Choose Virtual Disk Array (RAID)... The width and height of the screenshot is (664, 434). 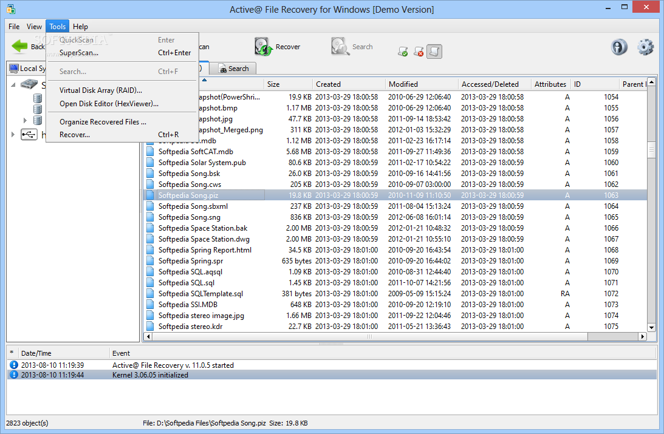tap(122, 90)
